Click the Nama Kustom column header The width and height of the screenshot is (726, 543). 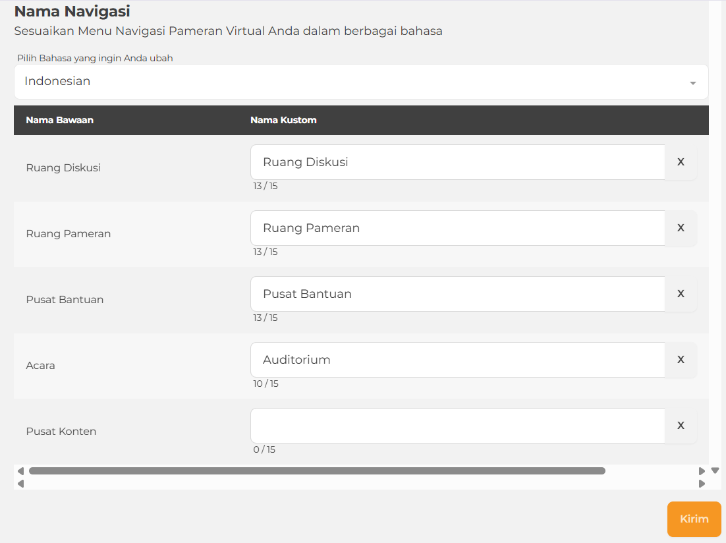coord(283,120)
